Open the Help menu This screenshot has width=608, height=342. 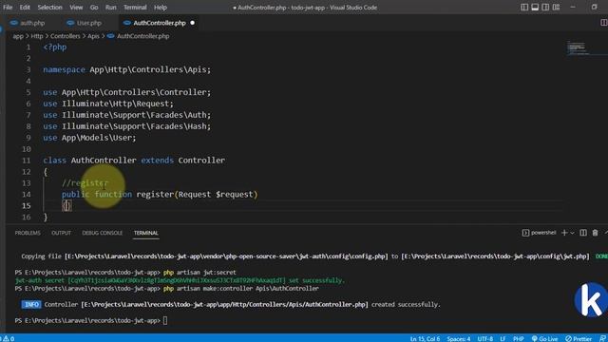click(x=161, y=8)
